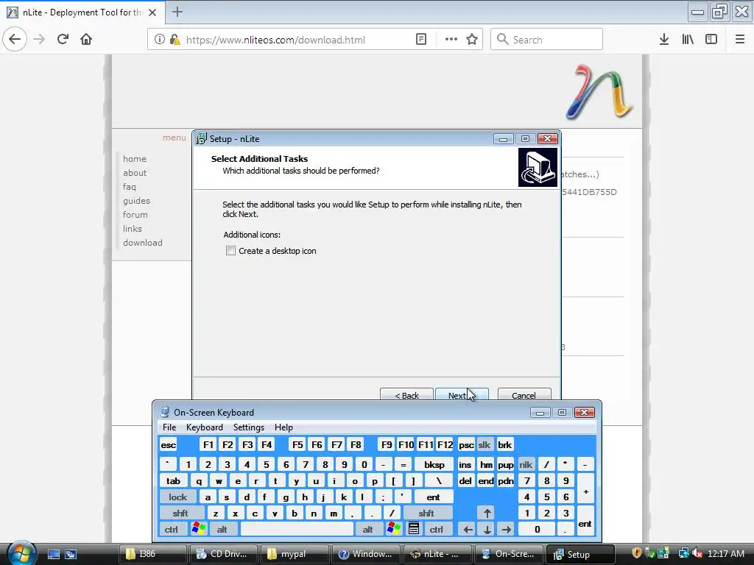Click the left arrow key
Screen dimensions: 754x565
pos(468,530)
